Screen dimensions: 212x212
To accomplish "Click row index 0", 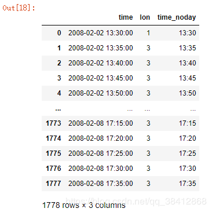I will tap(59, 33).
